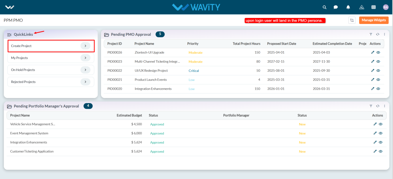The height and width of the screenshot is (179, 393).
Task: Click the On Hold Projects quick link label
Action: [x=23, y=70]
